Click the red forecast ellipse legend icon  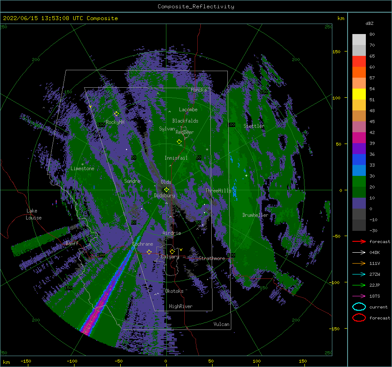359,318
